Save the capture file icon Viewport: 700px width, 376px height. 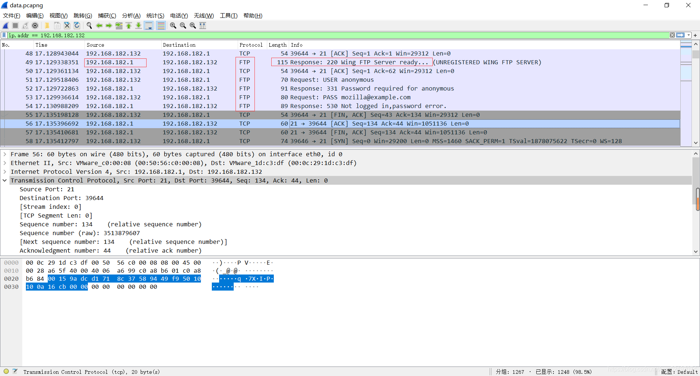click(x=57, y=26)
